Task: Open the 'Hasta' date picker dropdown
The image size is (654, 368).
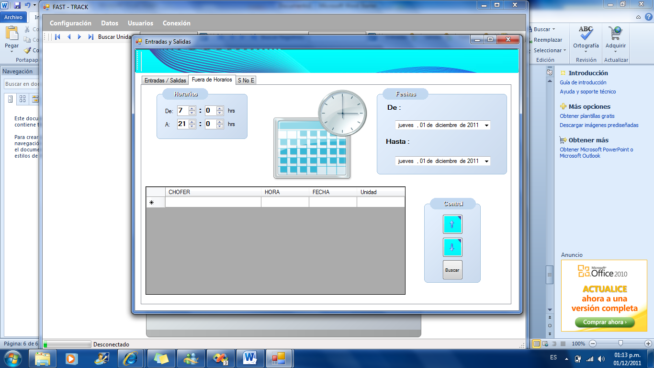Action: [x=486, y=161]
